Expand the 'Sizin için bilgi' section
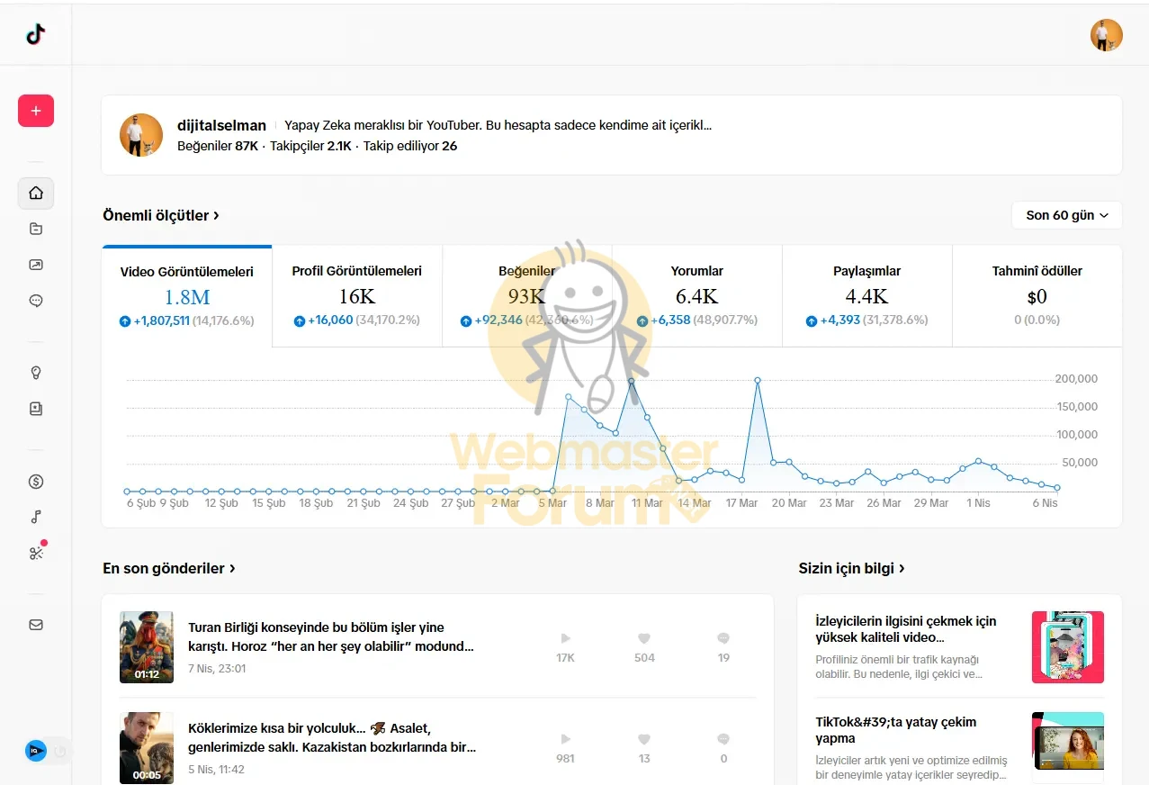The height and width of the screenshot is (785, 1149). 851,569
